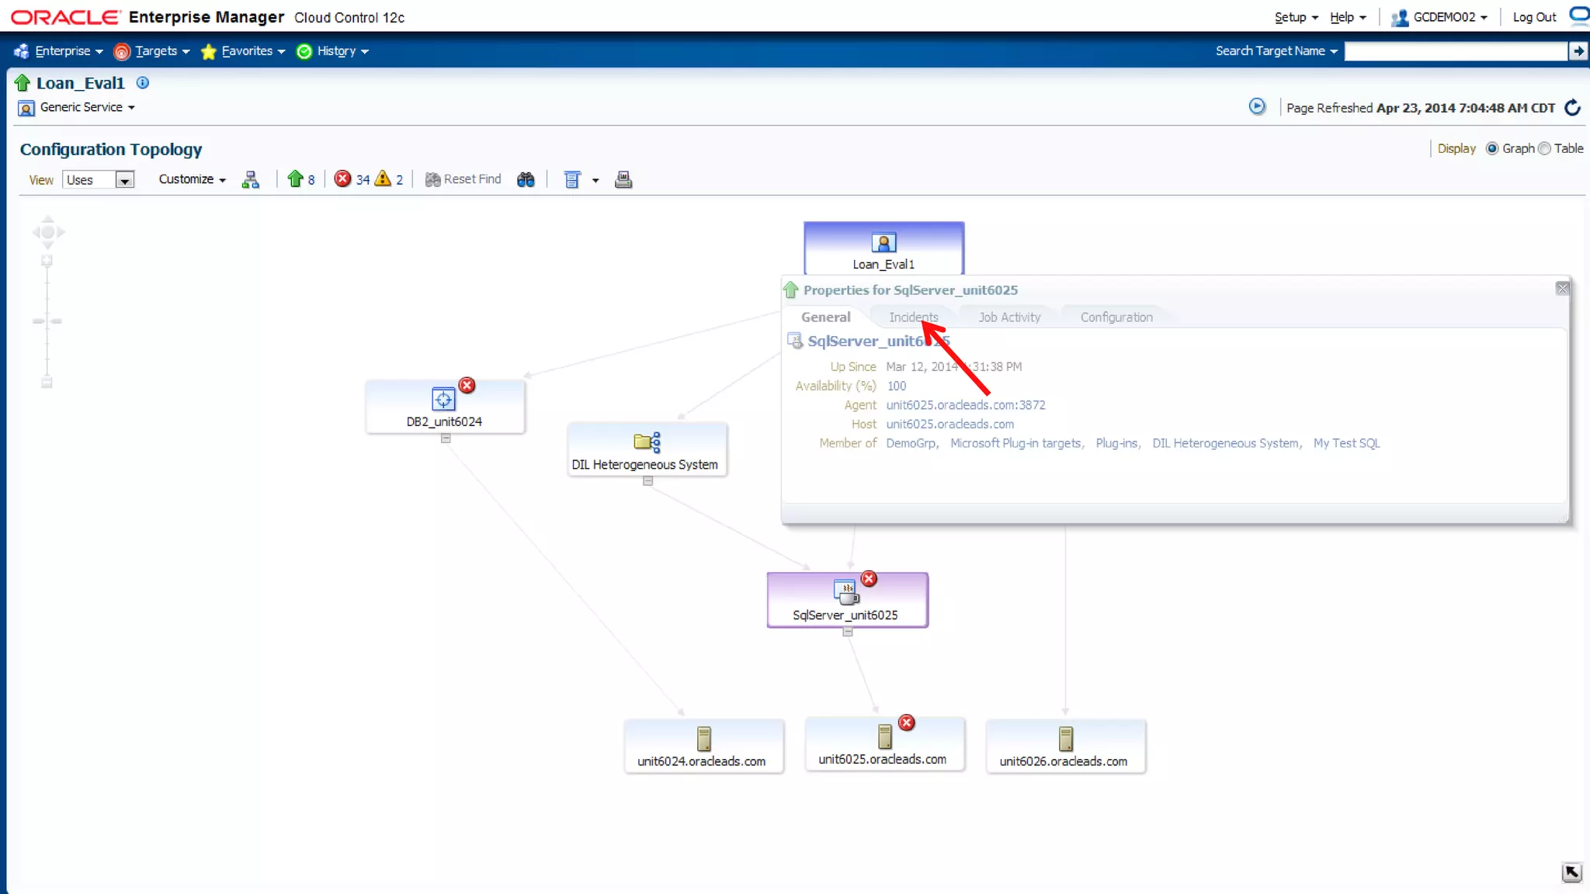Click the refresh page icon
This screenshot has height=894, width=1590.
(1572, 107)
